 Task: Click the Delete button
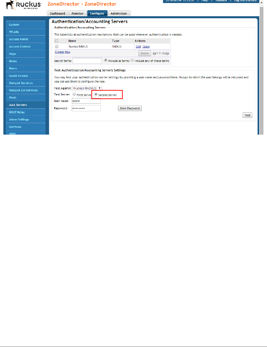point(145,53)
